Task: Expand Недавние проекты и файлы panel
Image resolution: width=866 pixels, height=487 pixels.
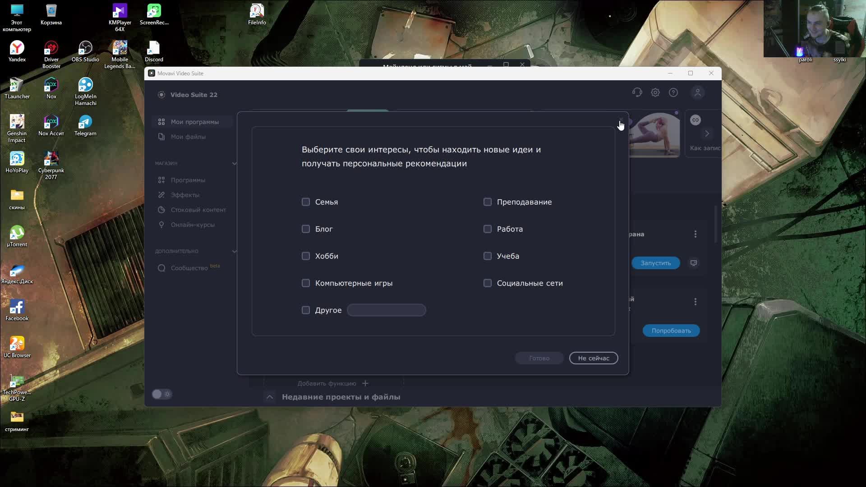Action: pos(269,397)
